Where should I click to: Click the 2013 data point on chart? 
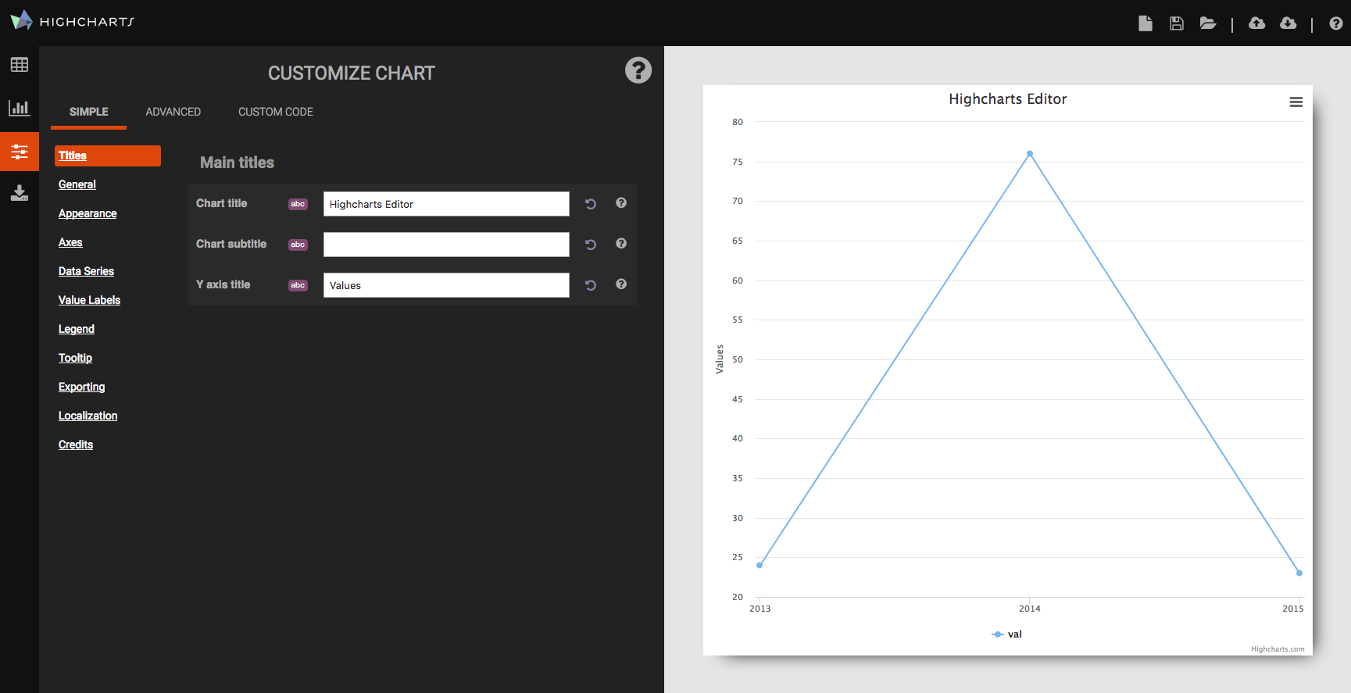coord(759,565)
